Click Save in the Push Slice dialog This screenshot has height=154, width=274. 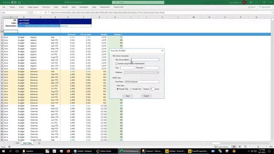pyautogui.click(x=128, y=96)
